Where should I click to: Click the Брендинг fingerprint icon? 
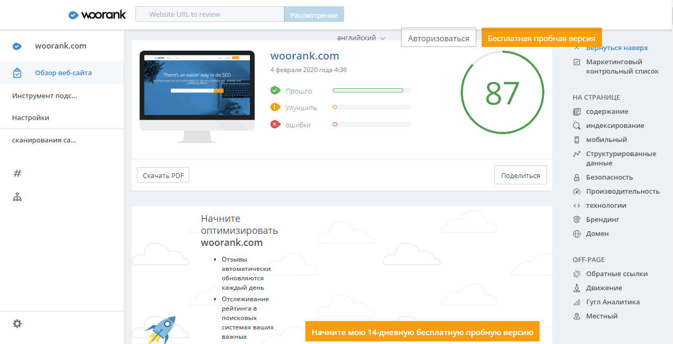577,220
